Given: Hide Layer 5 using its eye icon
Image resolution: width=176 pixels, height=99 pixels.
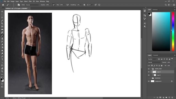Looking at the screenshot, I should click(149, 72).
